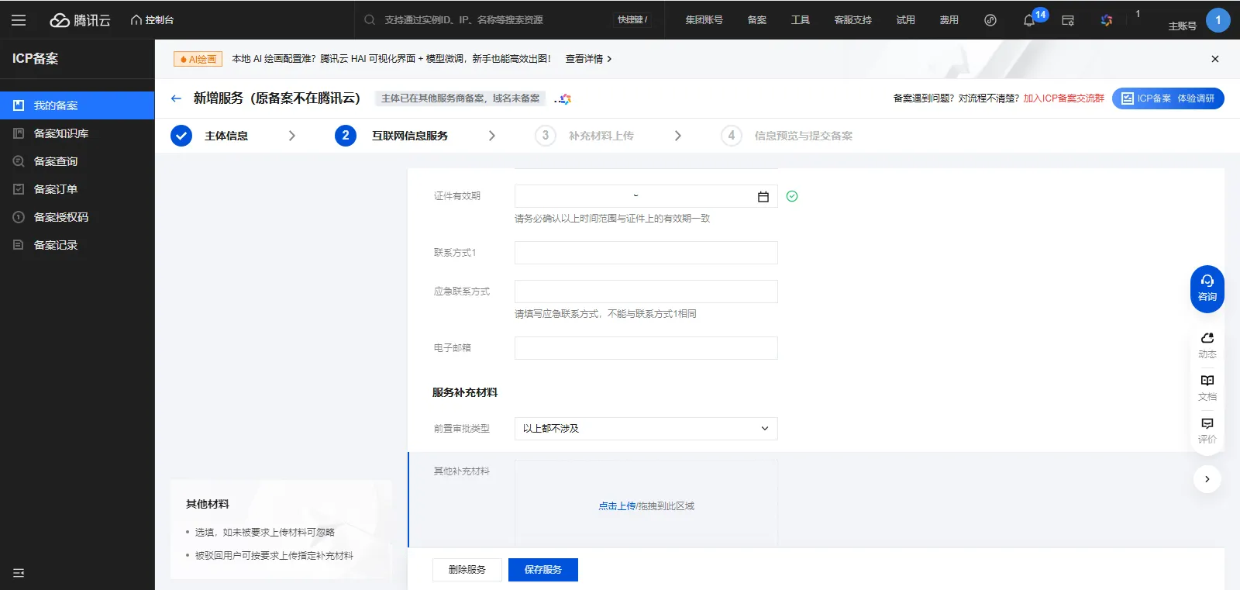Image resolution: width=1240 pixels, height=590 pixels.
Task: Open 备案授权码 in sidebar
Action: [x=77, y=217]
